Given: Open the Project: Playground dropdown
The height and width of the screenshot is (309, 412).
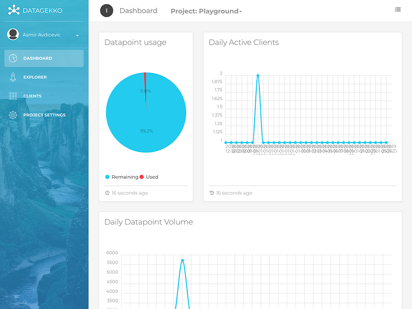Looking at the screenshot, I should click(206, 11).
